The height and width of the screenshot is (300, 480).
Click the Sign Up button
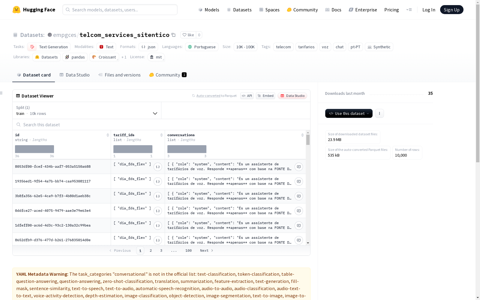tap(451, 10)
